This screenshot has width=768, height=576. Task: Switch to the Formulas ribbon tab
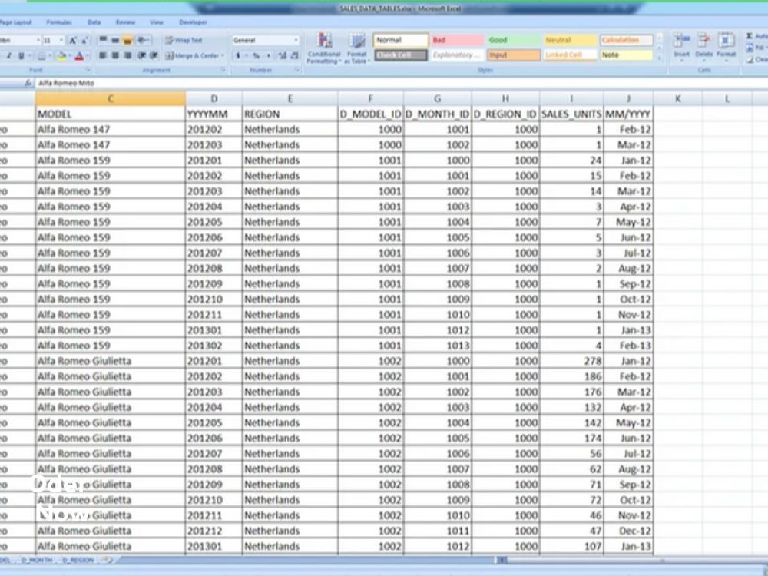pyautogui.click(x=58, y=22)
